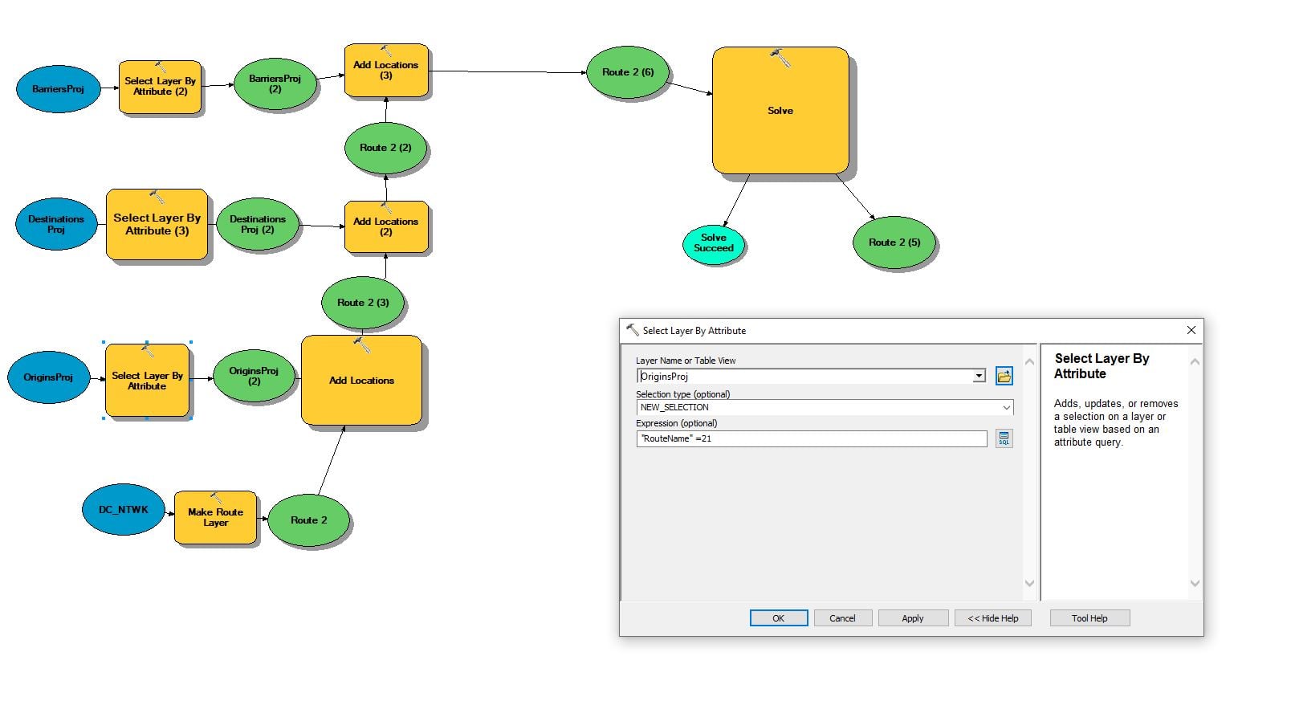
Task: Click the Cancel button
Action: click(x=842, y=618)
